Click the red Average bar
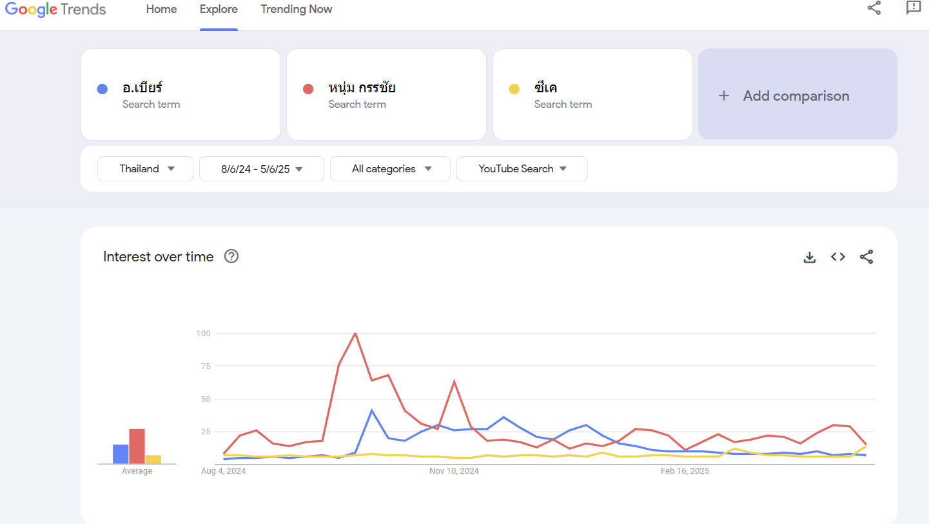 point(137,447)
